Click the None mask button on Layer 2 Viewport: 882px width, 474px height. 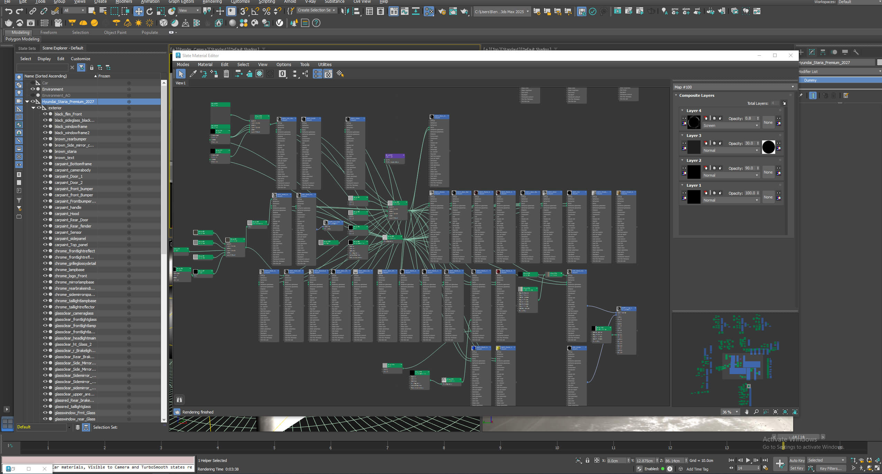click(x=768, y=172)
